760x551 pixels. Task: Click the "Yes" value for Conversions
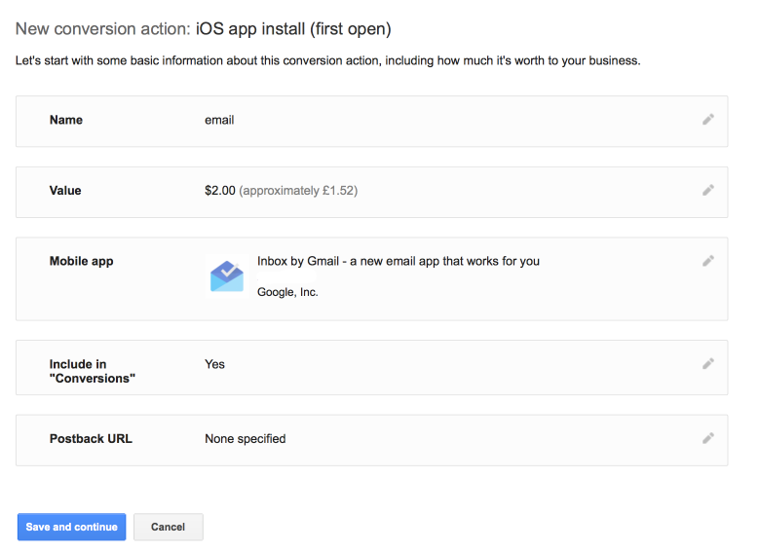click(214, 364)
